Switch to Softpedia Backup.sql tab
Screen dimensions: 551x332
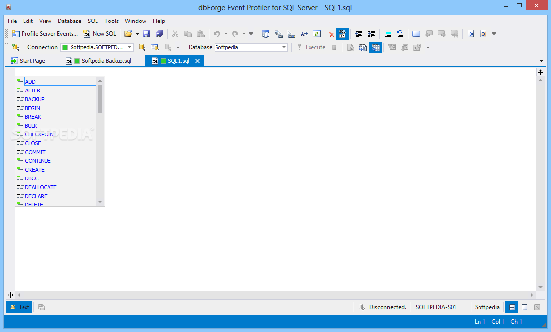pyautogui.click(x=99, y=61)
